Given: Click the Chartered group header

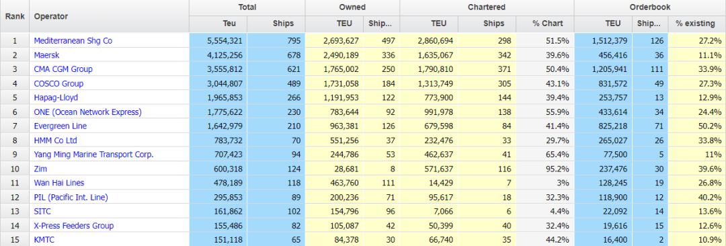Looking at the screenshot, I should click(x=487, y=8).
